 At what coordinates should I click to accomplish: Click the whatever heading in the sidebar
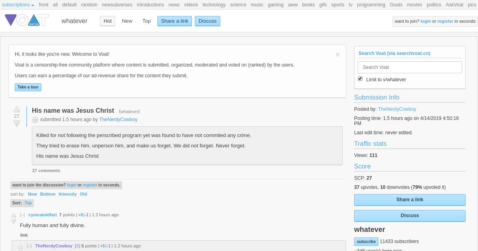(x=370, y=229)
